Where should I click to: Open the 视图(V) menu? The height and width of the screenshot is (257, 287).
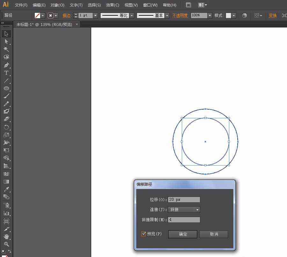[131, 5]
